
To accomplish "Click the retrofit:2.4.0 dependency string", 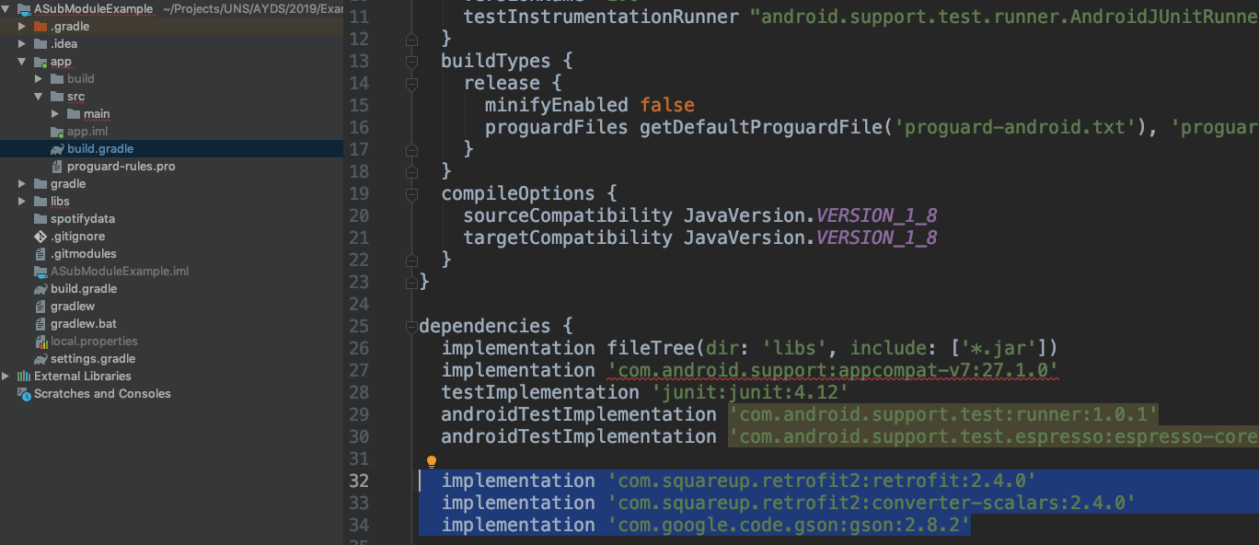I will [821, 481].
